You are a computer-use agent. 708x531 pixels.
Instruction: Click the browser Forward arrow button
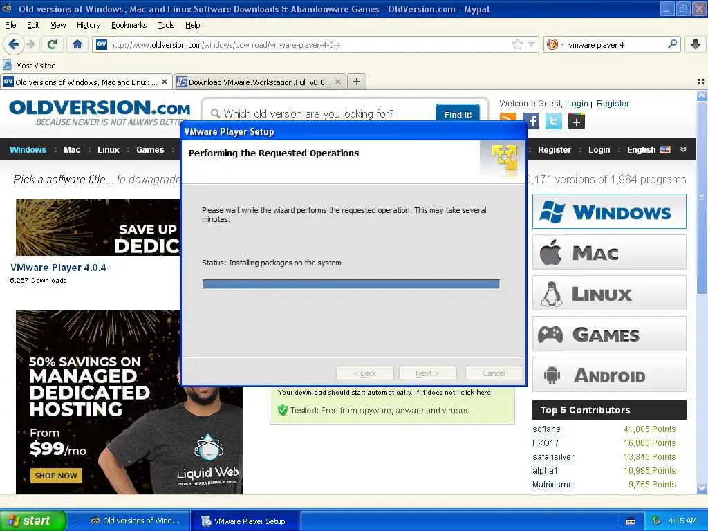tap(30, 44)
